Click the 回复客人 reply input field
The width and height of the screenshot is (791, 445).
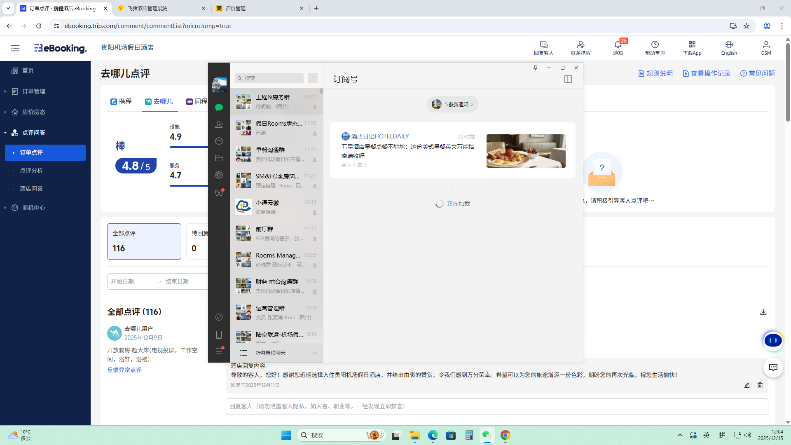496,406
